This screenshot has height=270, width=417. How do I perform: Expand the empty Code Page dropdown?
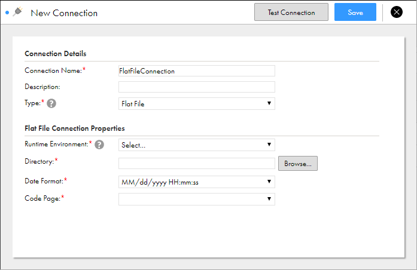(196, 199)
